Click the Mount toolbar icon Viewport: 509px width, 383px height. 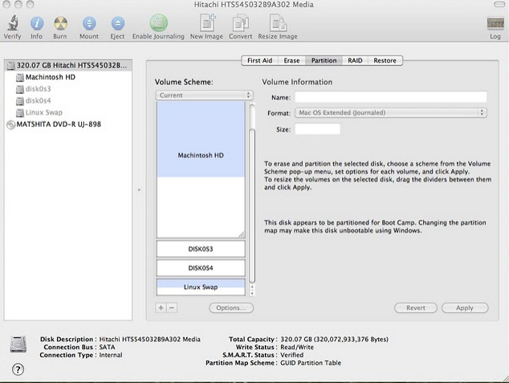(89, 23)
